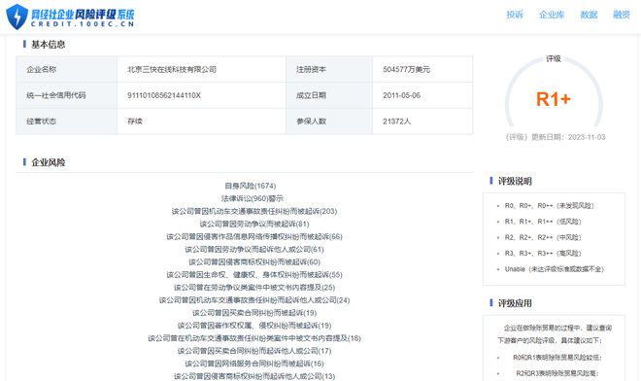Click company name 北京三快在线科技有限公司
The image size is (641, 381).
tap(172, 70)
